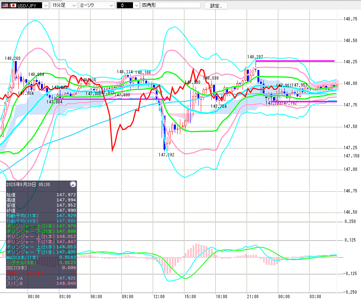Image resolution: width=361 pixels, height=300 pixels.
Task: Select the 147.754 price label on chart
Action: 218,106
